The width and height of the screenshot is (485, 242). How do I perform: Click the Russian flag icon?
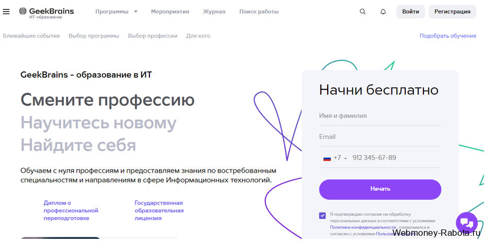pos(327,158)
